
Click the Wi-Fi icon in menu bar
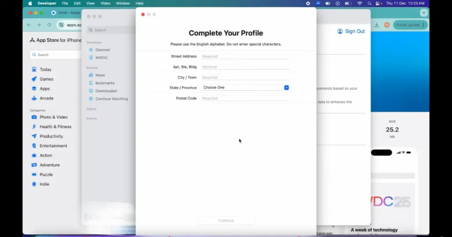(x=359, y=4)
